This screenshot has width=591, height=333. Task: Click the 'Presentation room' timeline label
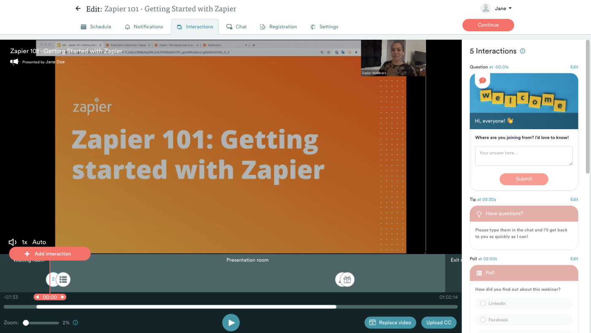[247, 260]
